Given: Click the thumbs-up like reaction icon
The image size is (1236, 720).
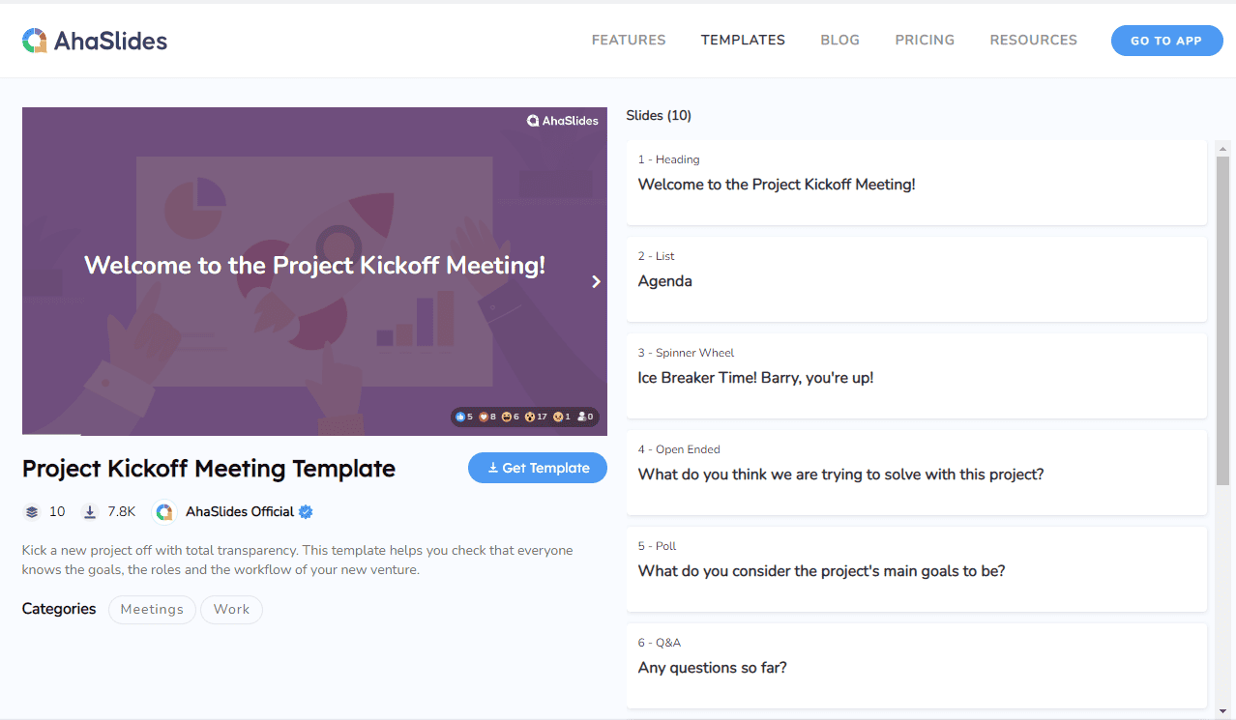Looking at the screenshot, I should (x=460, y=417).
